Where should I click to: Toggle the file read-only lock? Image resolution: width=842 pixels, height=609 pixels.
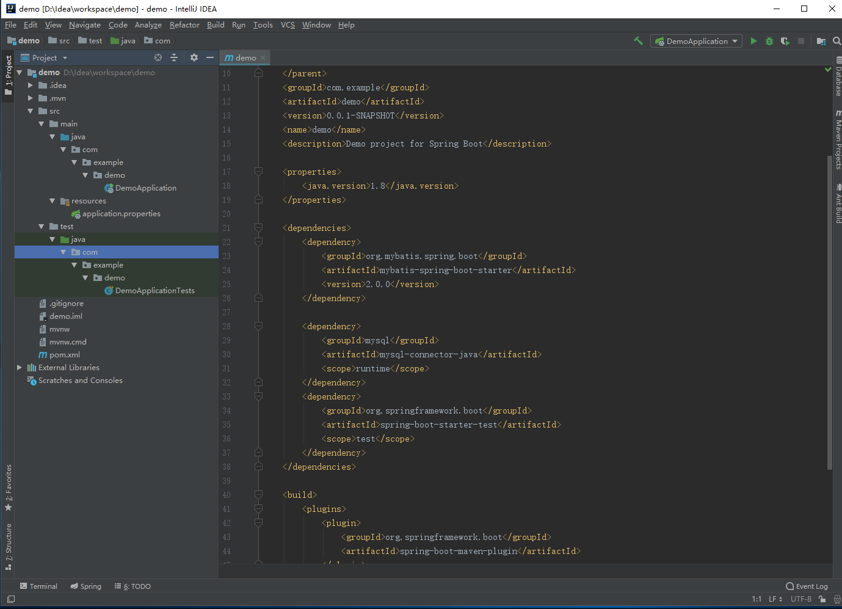click(x=822, y=599)
